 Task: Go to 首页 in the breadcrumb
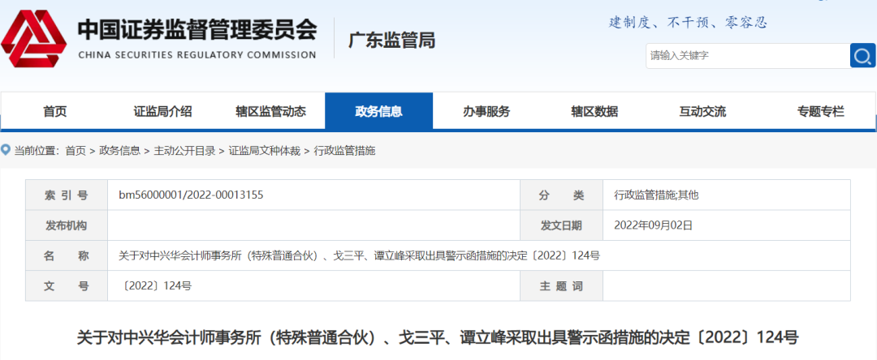tap(76, 151)
